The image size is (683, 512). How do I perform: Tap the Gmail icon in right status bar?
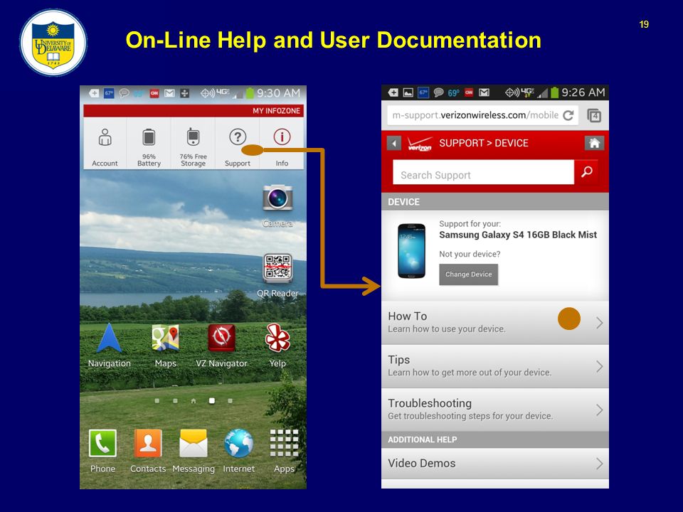pyautogui.click(x=484, y=92)
